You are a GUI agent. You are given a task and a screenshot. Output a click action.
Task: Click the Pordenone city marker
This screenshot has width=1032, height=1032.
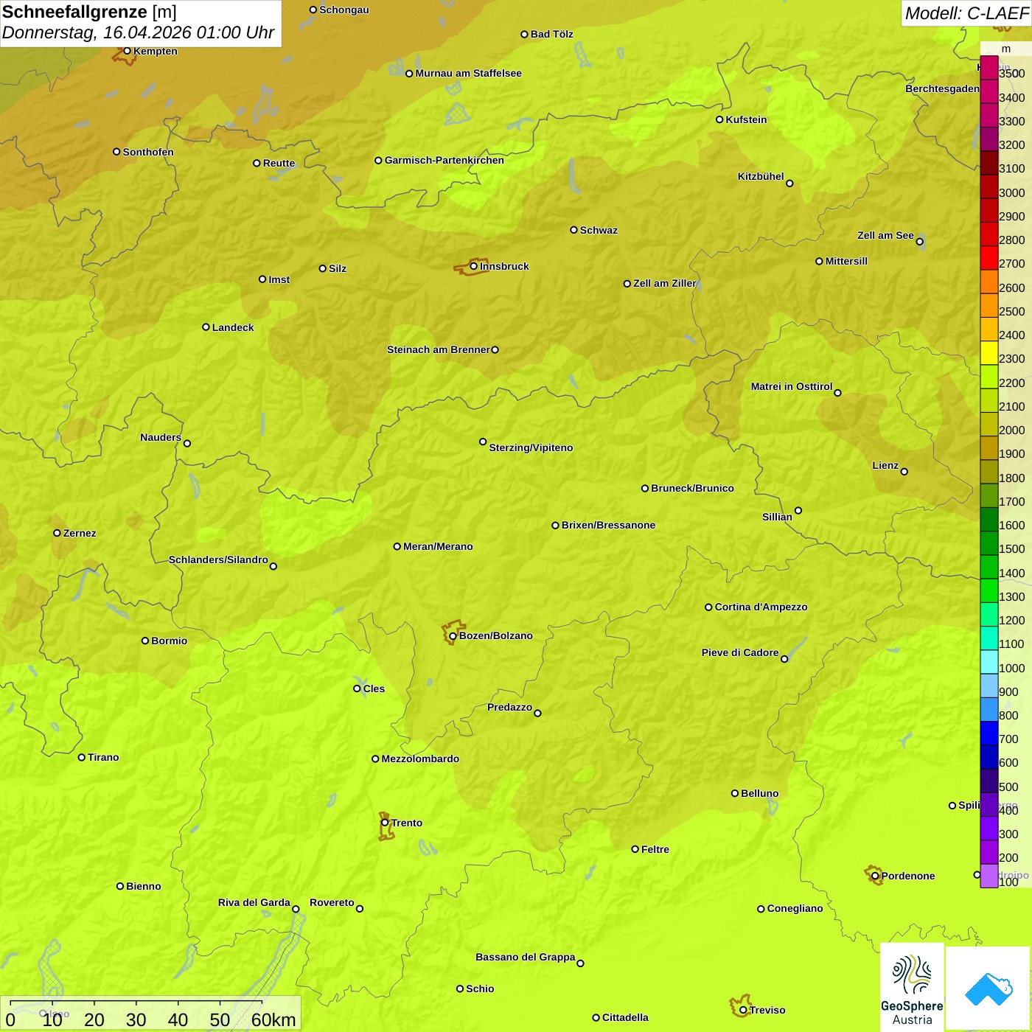click(x=875, y=876)
